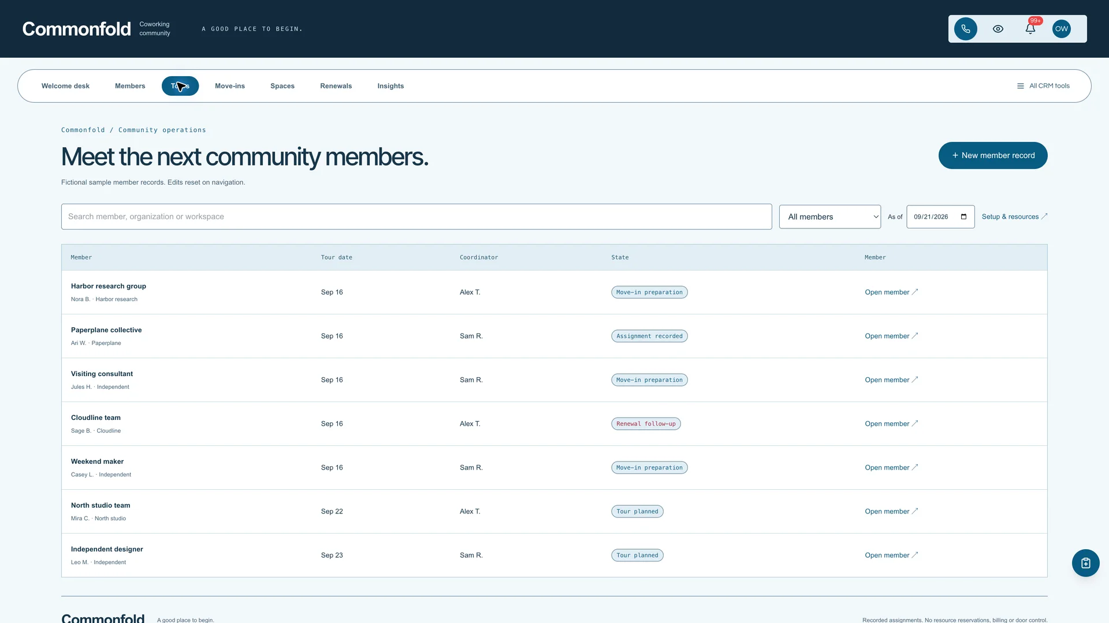Click the New member record button
The width and height of the screenshot is (1109, 623).
tap(992, 156)
